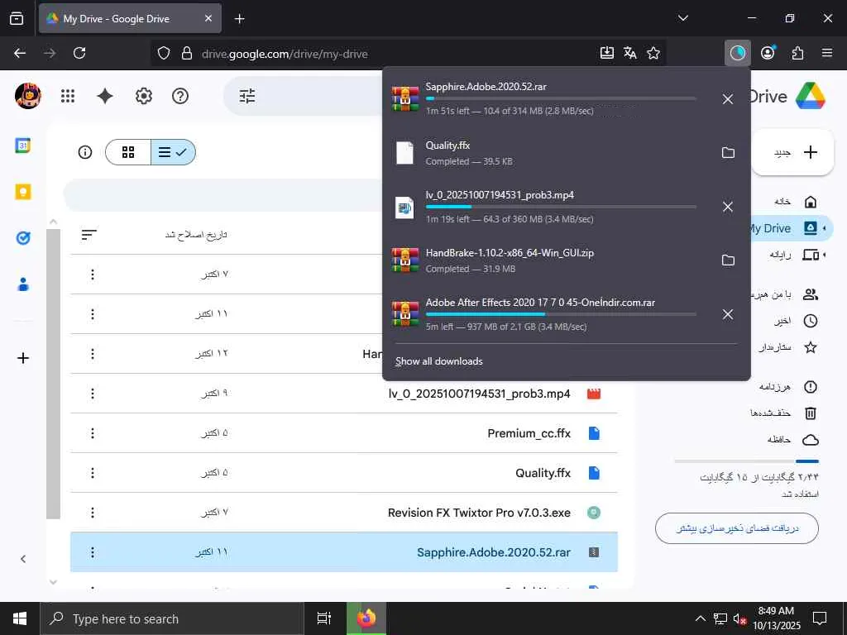Expand the My Drive tree arrow
Viewport: 847px width, 635px height.
825,228
